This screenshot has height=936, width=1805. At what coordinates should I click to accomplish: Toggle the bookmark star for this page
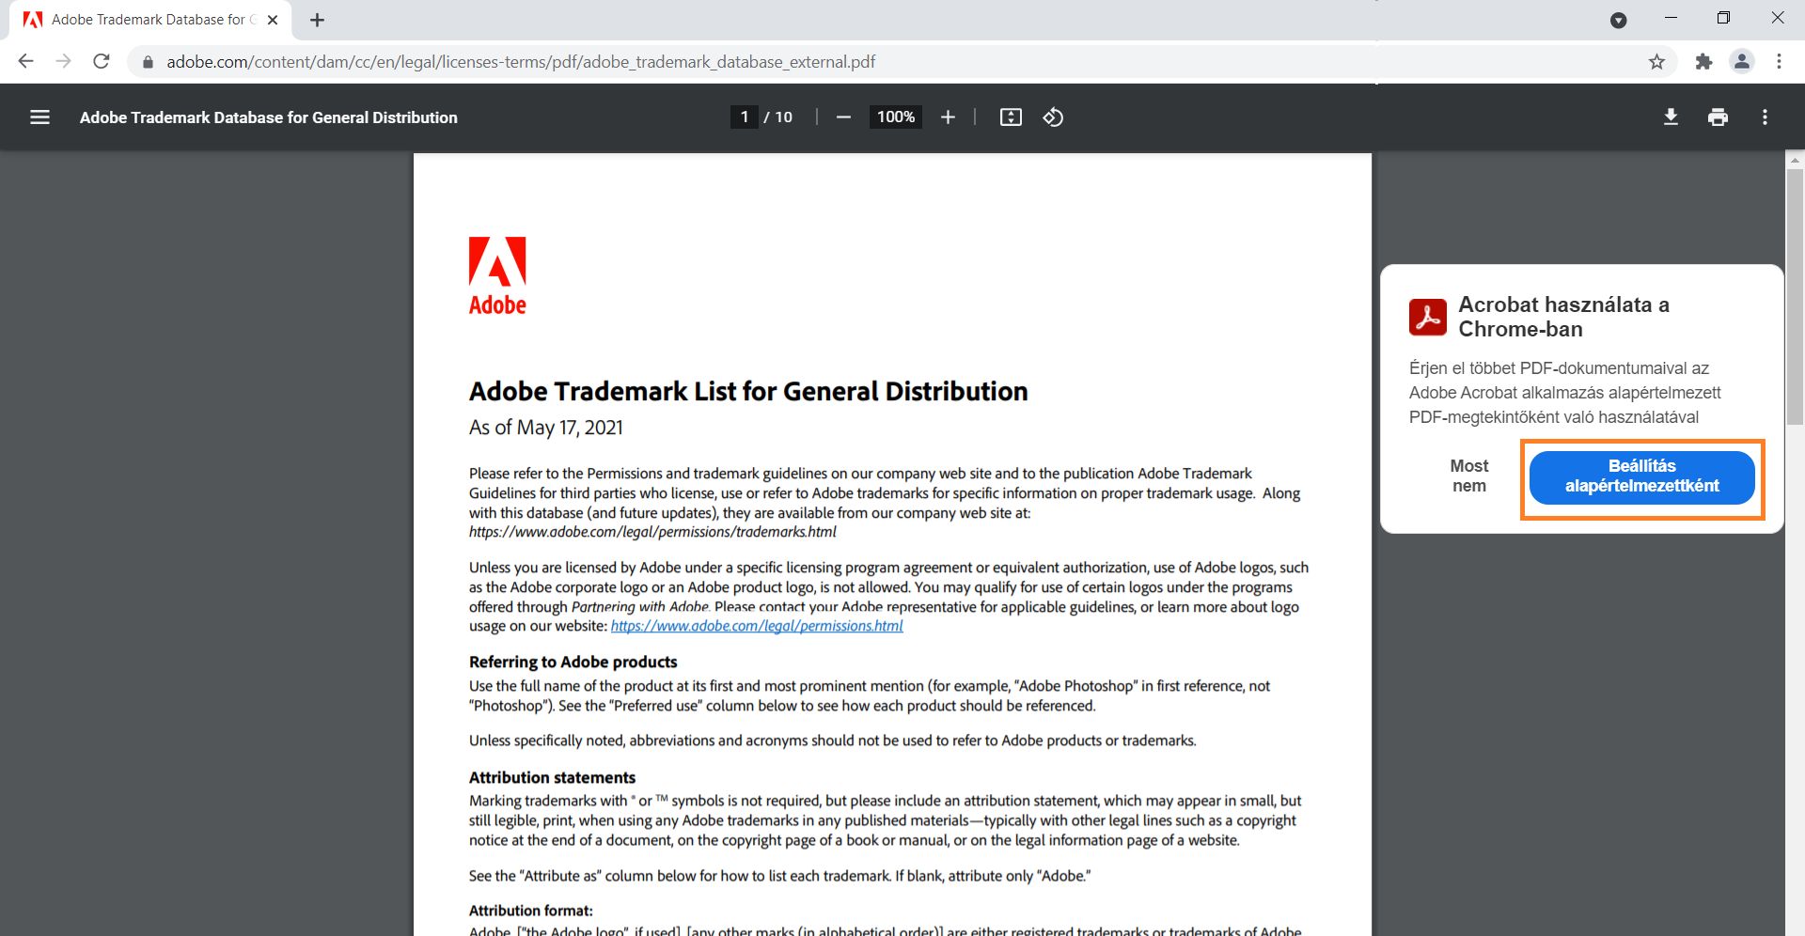pos(1657,61)
